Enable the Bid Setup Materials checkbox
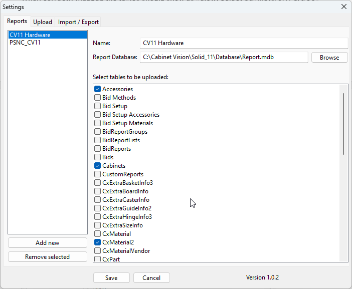Image resolution: width=352 pixels, height=289 pixels. (98, 123)
